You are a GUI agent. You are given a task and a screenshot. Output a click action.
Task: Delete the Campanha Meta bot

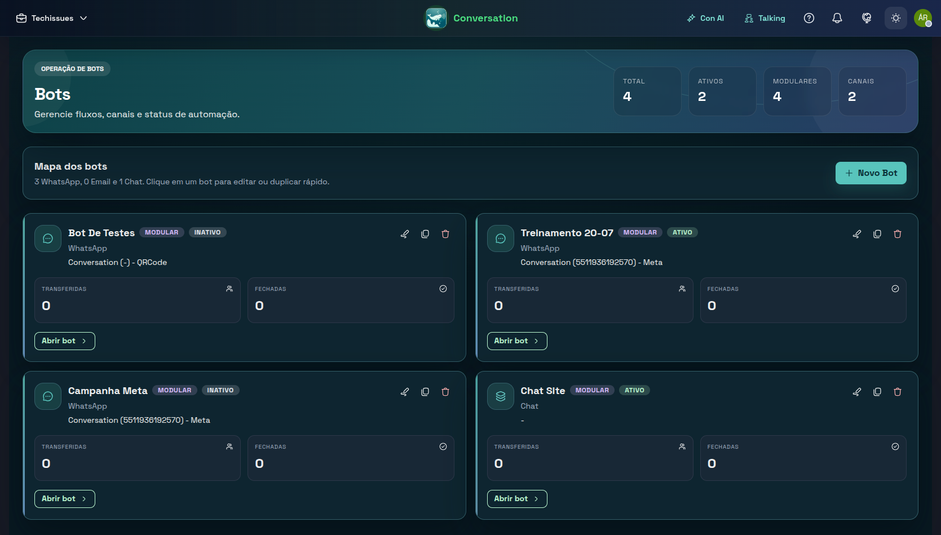(445, 392)
